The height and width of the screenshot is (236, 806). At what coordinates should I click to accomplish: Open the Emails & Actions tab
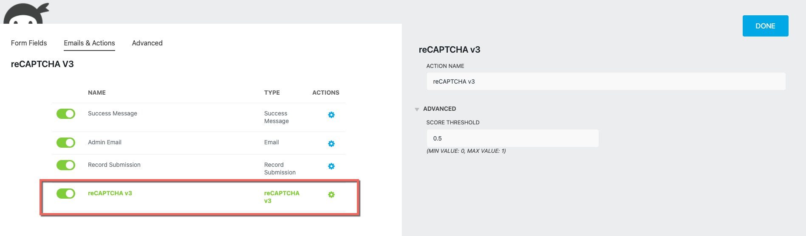pos(89,43)
